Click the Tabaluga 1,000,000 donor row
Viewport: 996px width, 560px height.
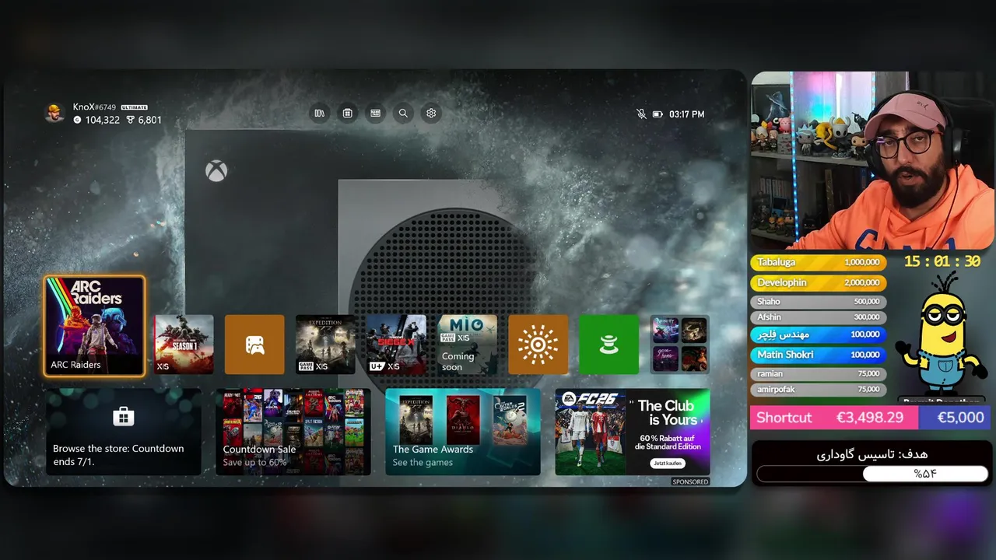click(819, 263)
